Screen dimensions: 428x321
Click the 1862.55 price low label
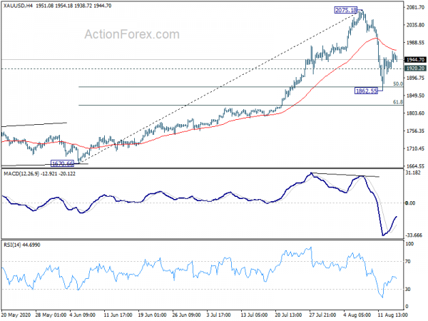pos(367,91)
